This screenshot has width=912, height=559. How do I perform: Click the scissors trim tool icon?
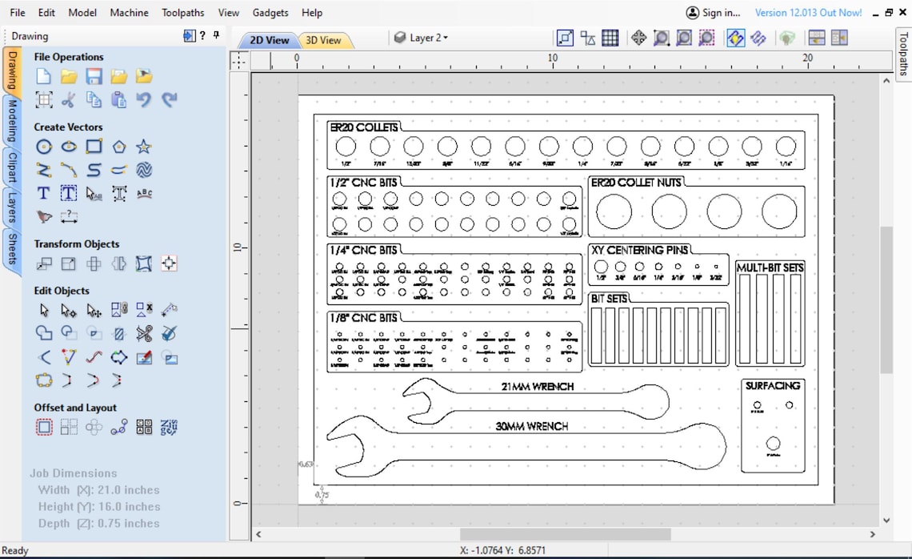tap(144, 334)
